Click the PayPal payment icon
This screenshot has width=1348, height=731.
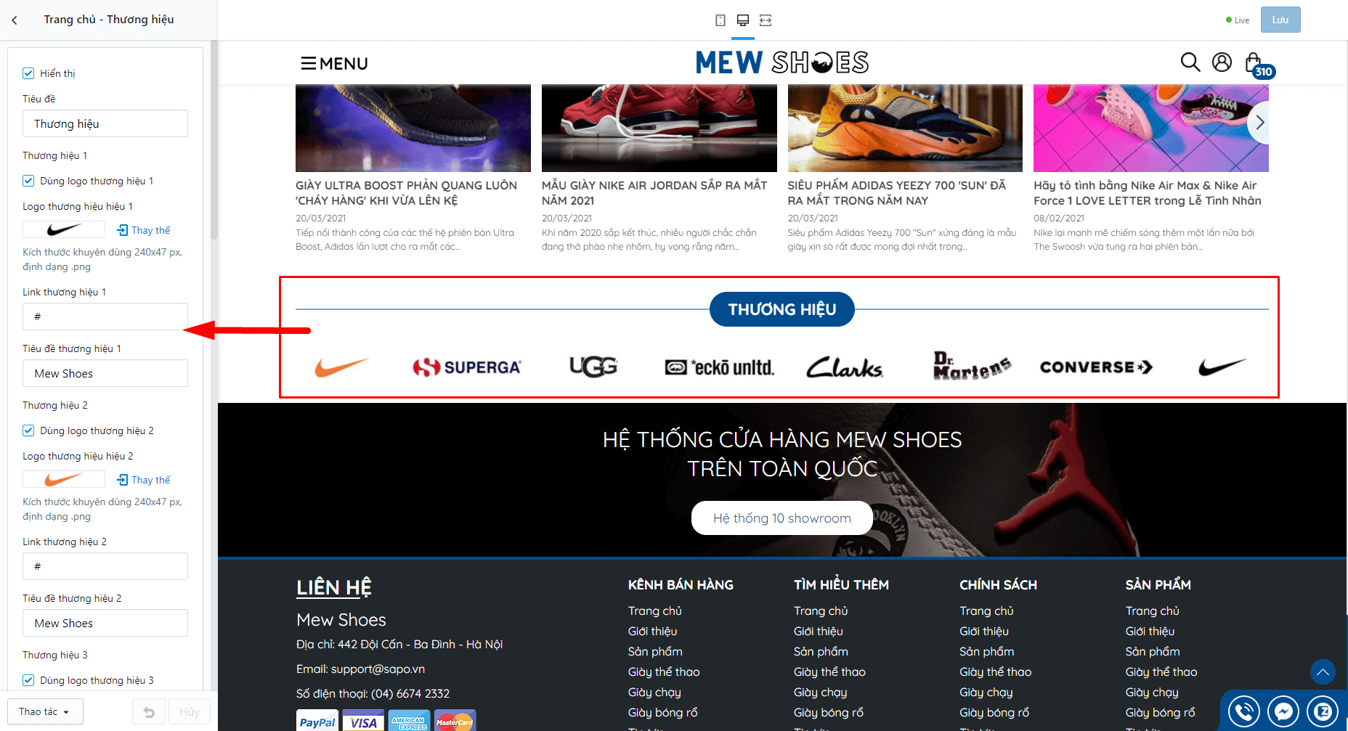coord(317,721)
